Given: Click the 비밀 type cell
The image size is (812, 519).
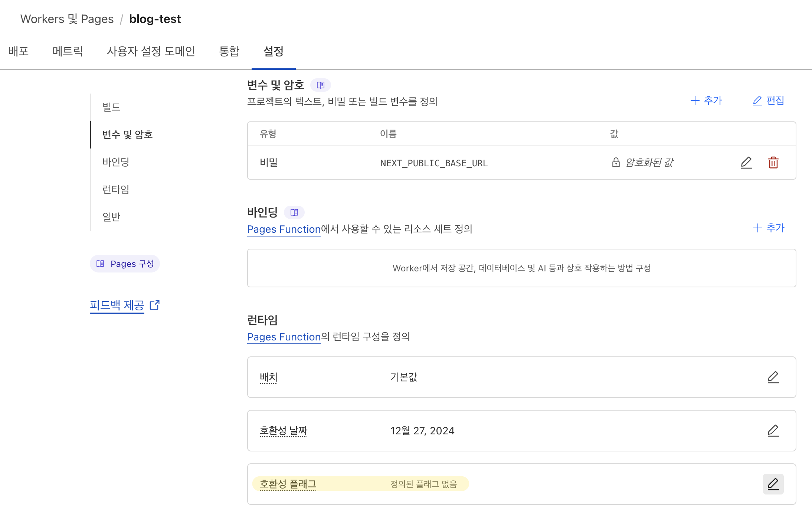Looking at the screenshot, I should 269,162.
